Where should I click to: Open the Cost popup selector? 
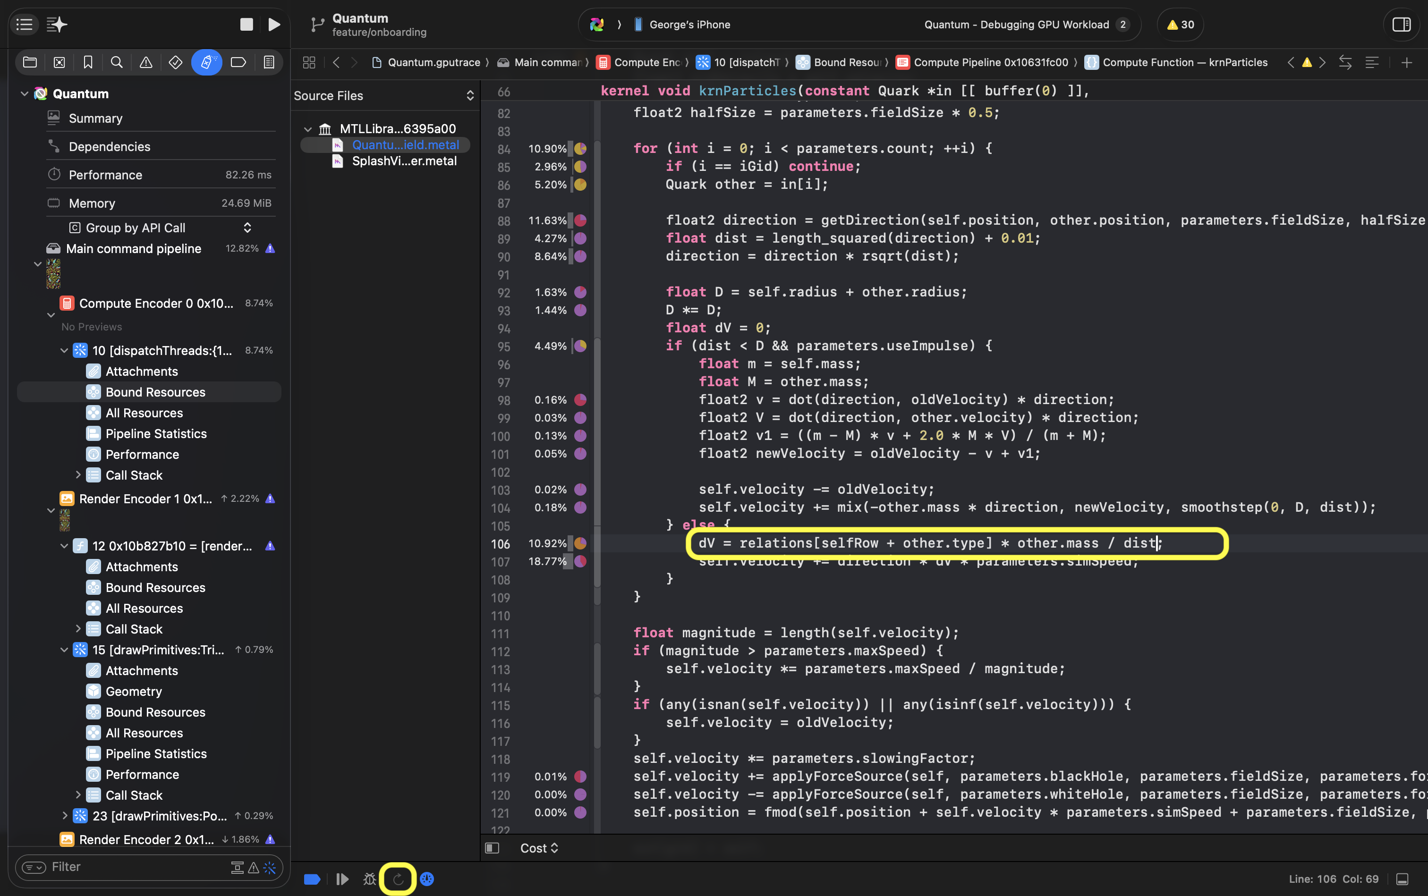pos(539,848)
